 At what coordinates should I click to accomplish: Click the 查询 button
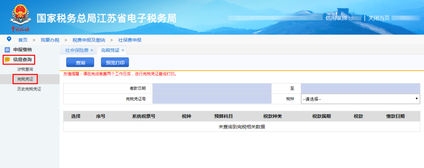pyautogui.click(x=80, y=62)
